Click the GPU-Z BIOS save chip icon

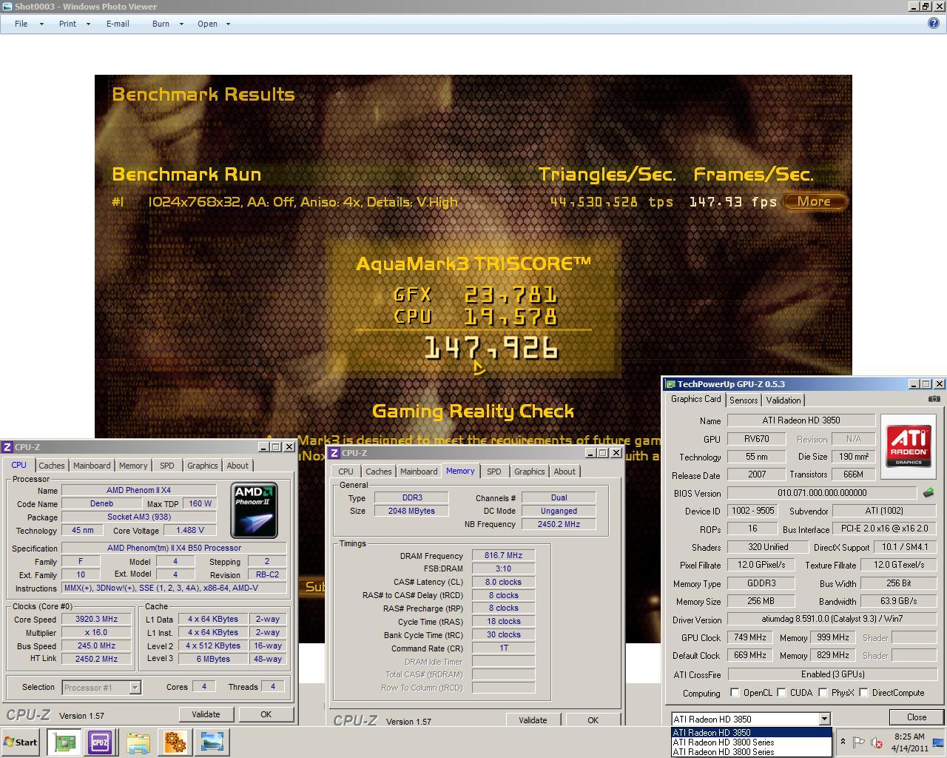point(929,493)
